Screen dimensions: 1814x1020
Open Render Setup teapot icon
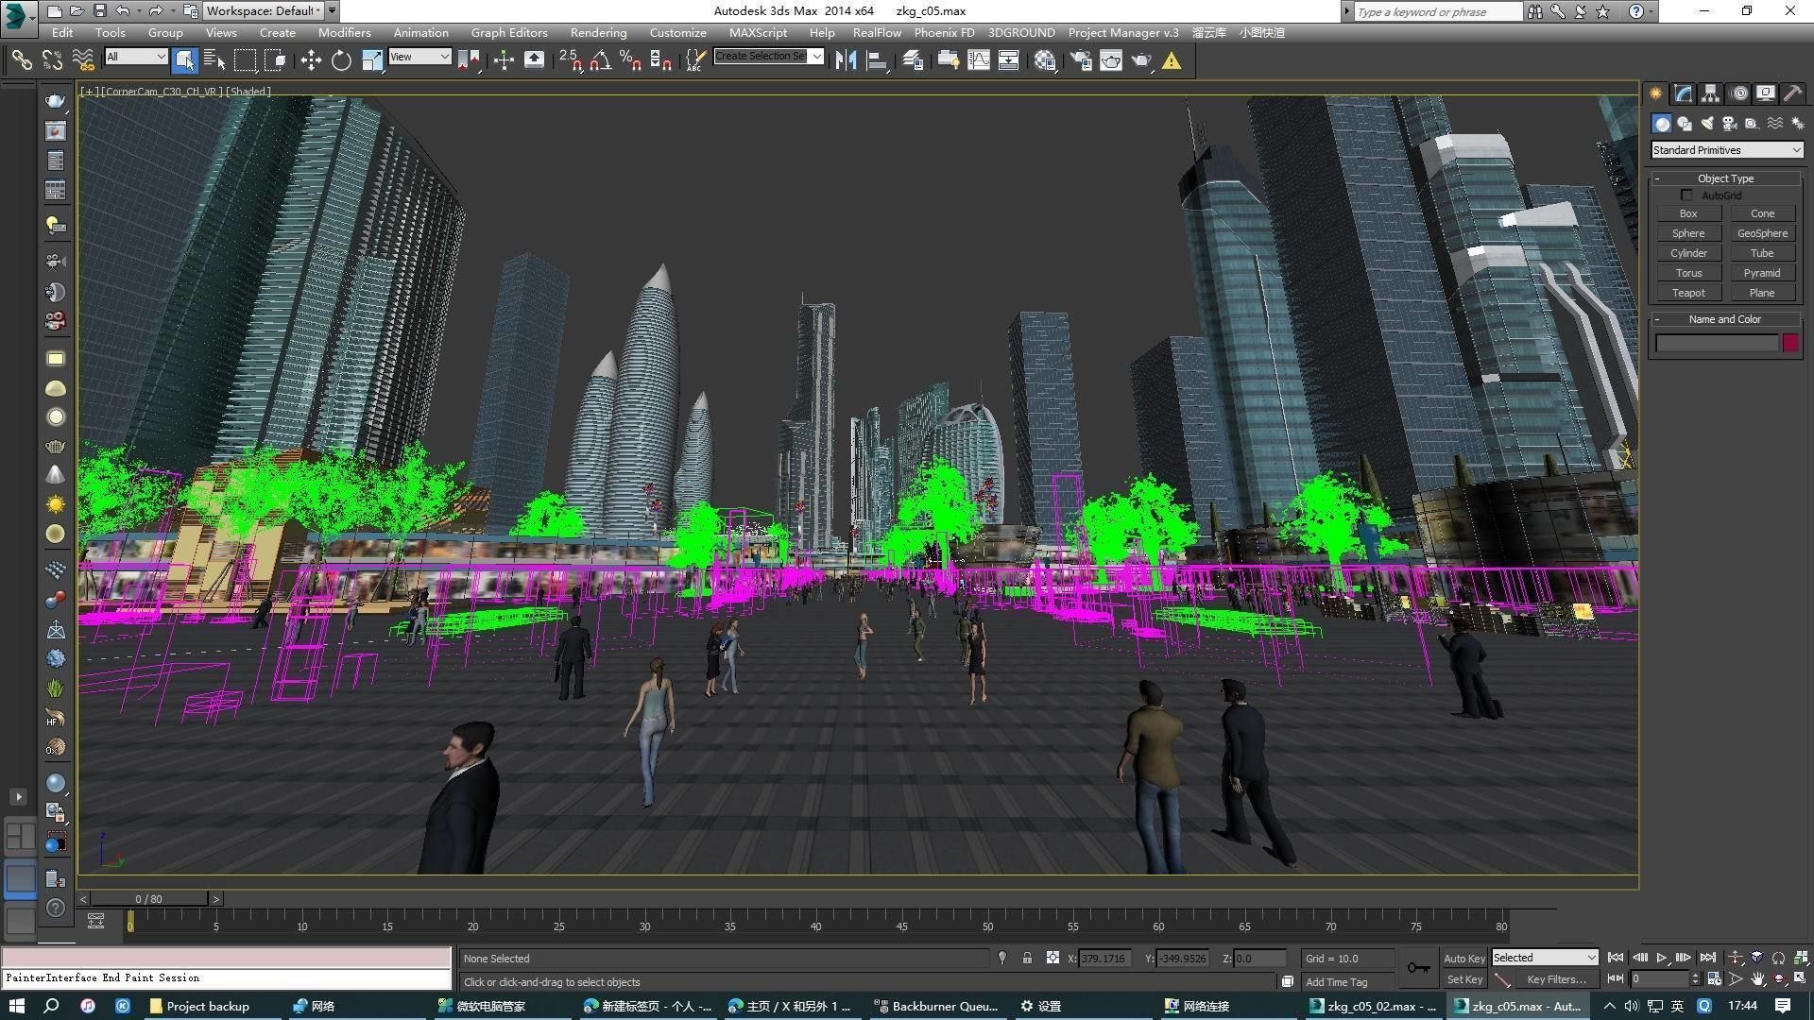tap(1081, 60)
